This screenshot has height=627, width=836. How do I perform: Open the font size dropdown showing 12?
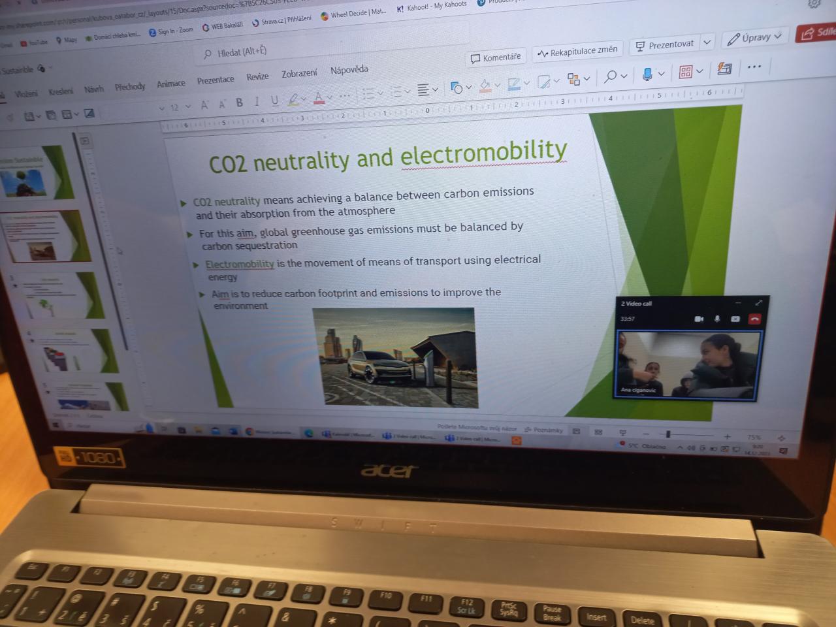click(x=188, y=106)
